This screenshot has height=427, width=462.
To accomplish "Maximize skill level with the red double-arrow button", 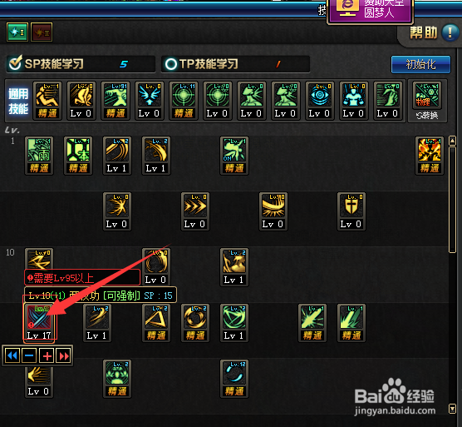I will point(64,355).
